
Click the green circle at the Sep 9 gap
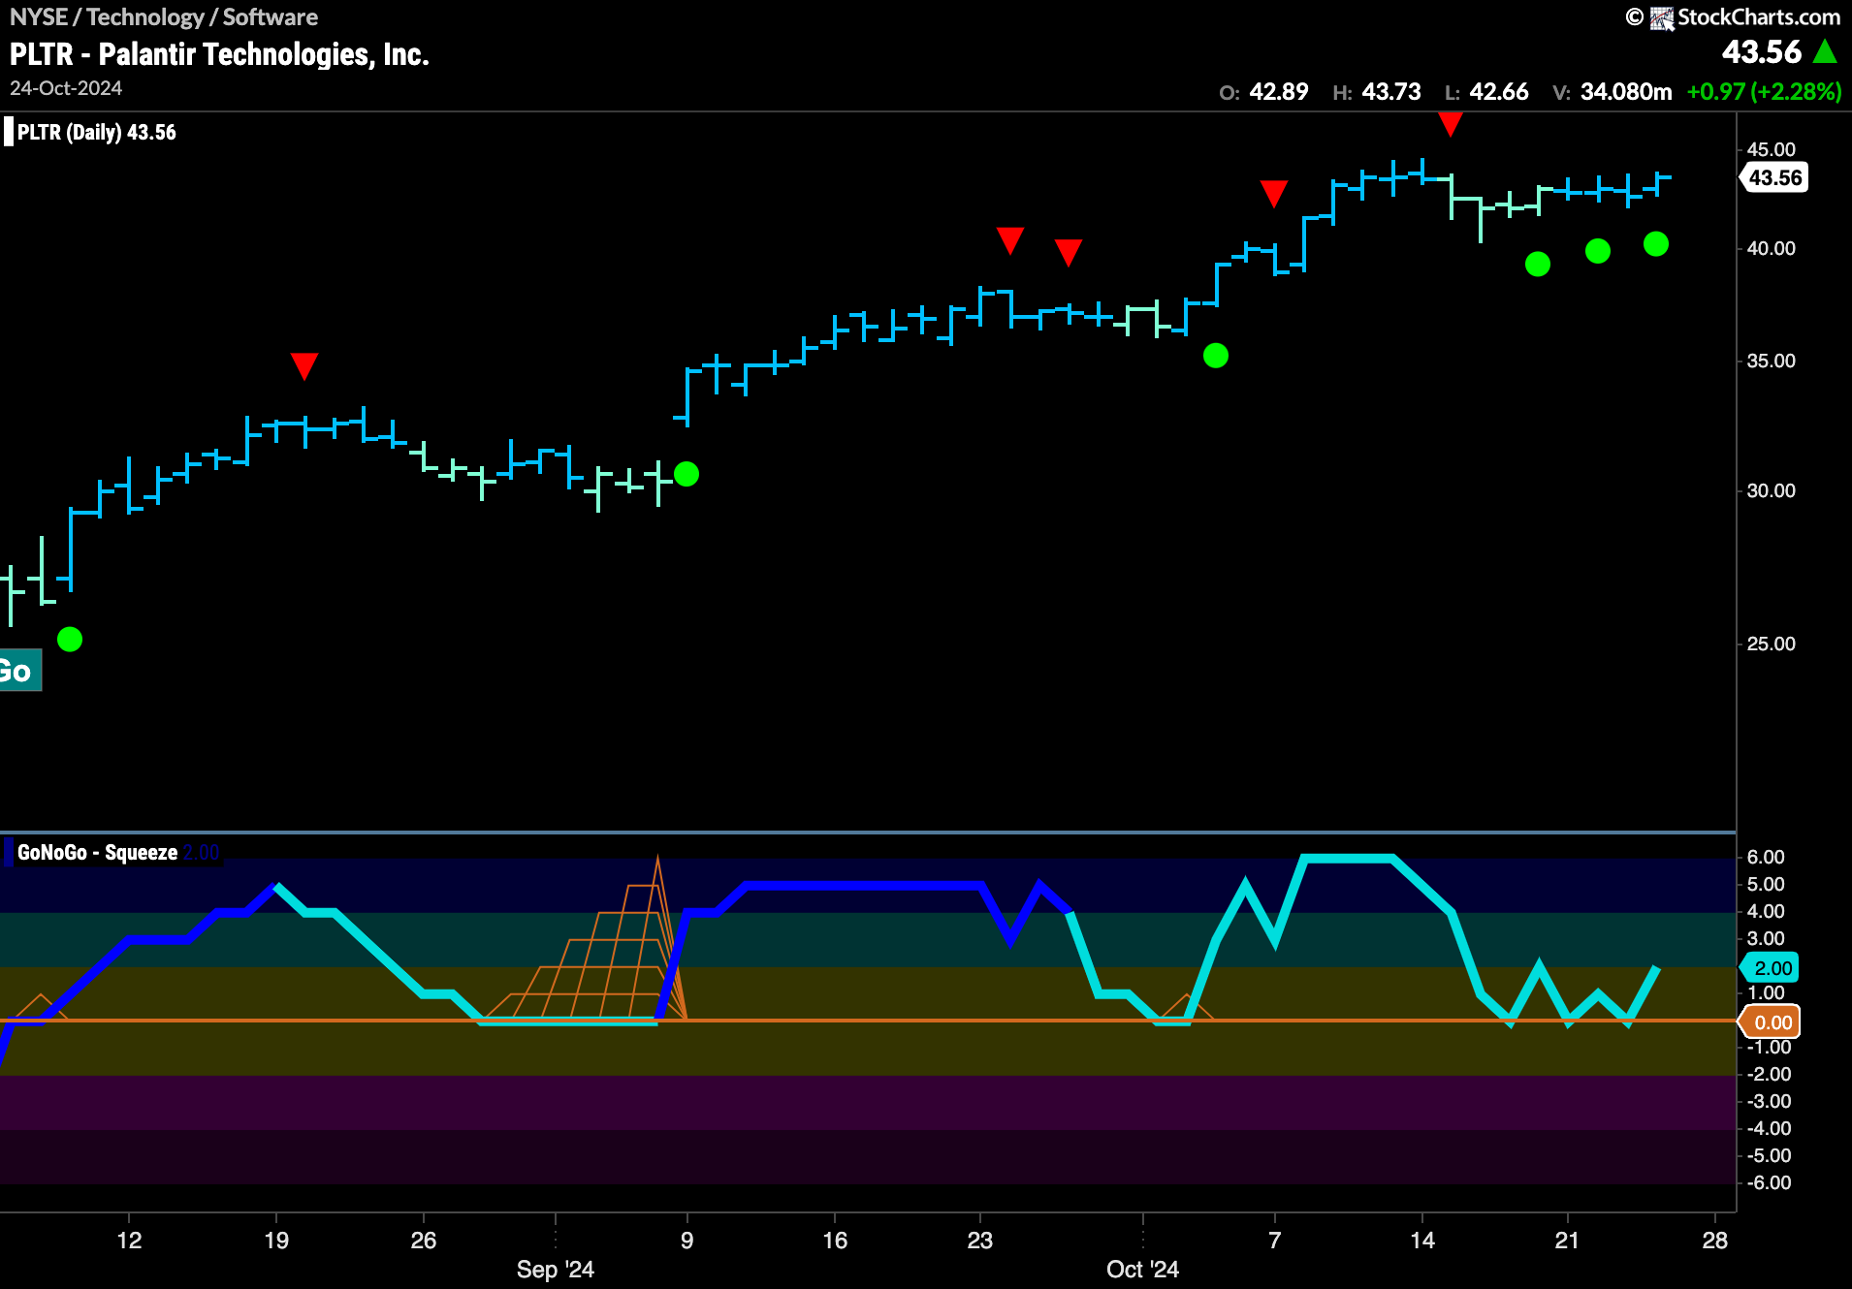tap(687, 474)
